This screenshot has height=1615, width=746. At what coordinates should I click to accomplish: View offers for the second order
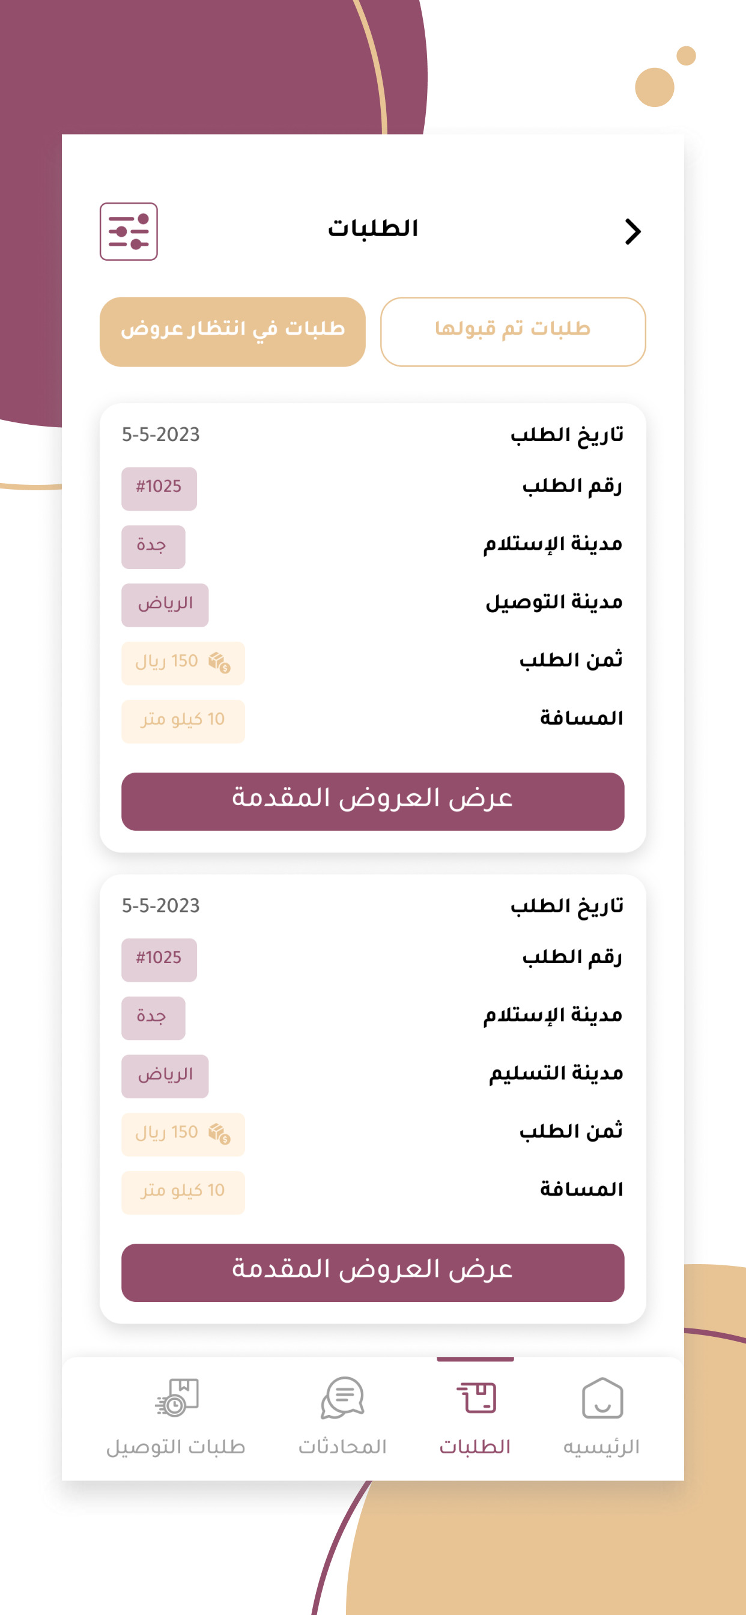[372, 1273]
